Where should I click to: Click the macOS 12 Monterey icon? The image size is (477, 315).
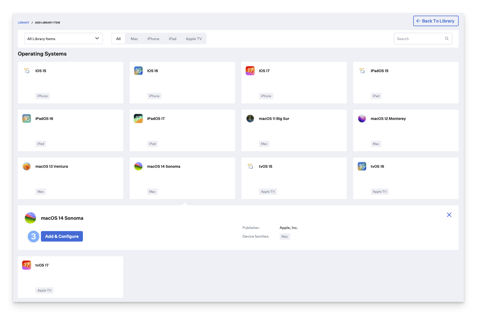[x=362, y=118]
